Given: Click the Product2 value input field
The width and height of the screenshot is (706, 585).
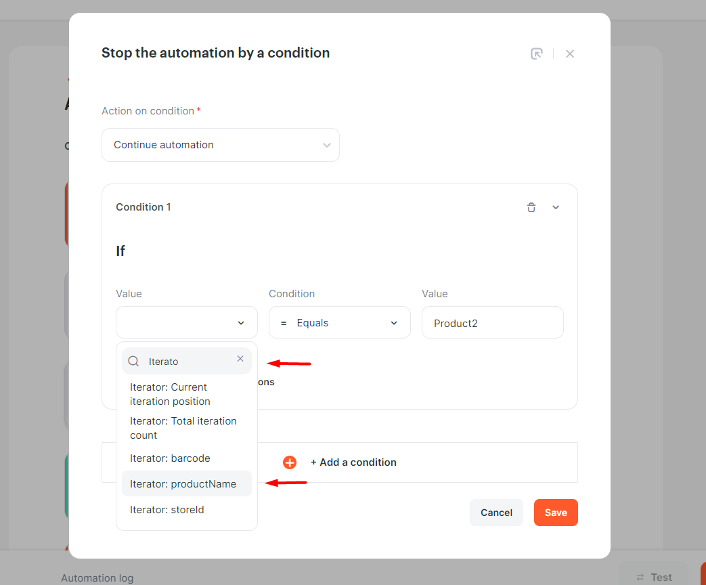Looking at the screenshot, I should pos(493,322).
